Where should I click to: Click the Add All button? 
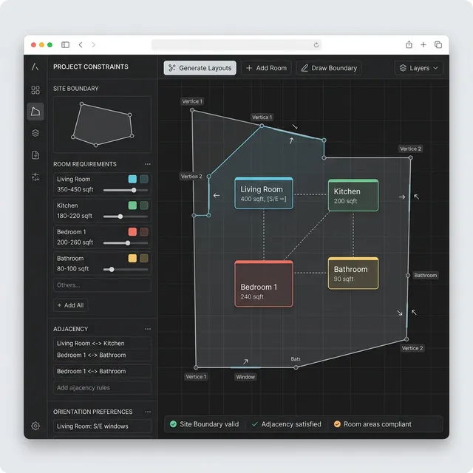(71, 305)
